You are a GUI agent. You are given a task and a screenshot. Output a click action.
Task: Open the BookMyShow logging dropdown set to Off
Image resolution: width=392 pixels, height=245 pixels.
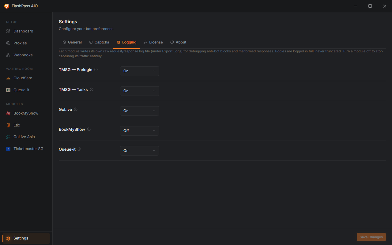pos(140,131)
